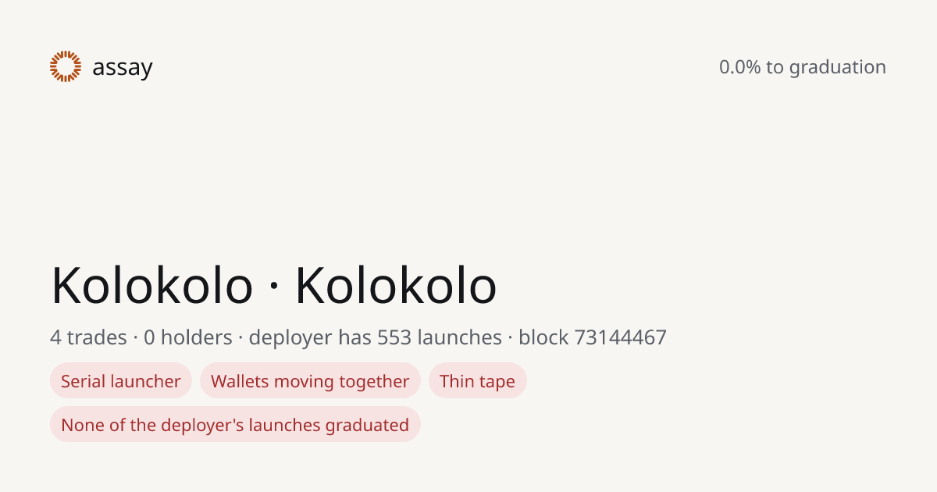This screenshot has height=492, width=937.
Task: Select the '0 holders' stat
Action: click(188, 337)
